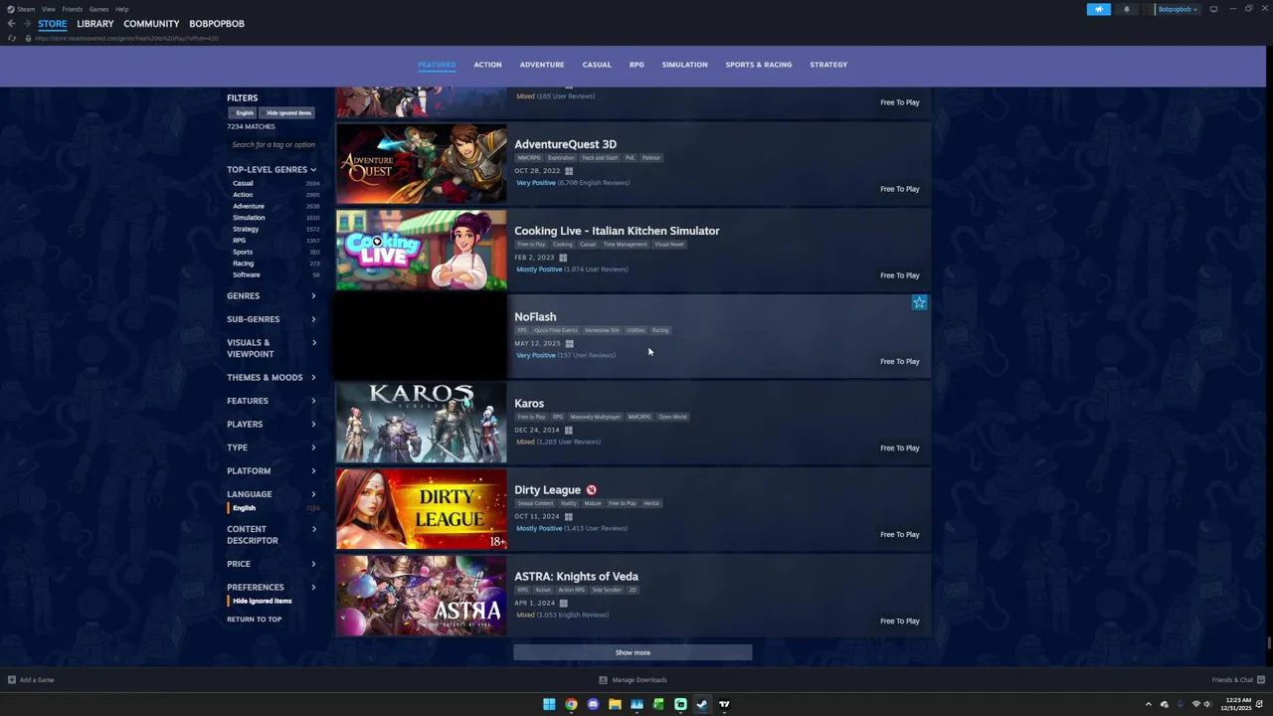Open Windows Start menu

tap(549, 704)
